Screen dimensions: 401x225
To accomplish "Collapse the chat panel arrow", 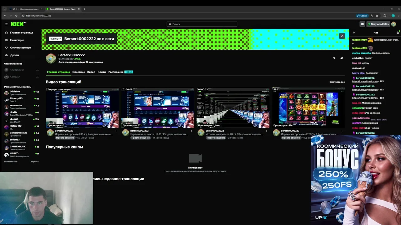I will (x=354, y=32).
